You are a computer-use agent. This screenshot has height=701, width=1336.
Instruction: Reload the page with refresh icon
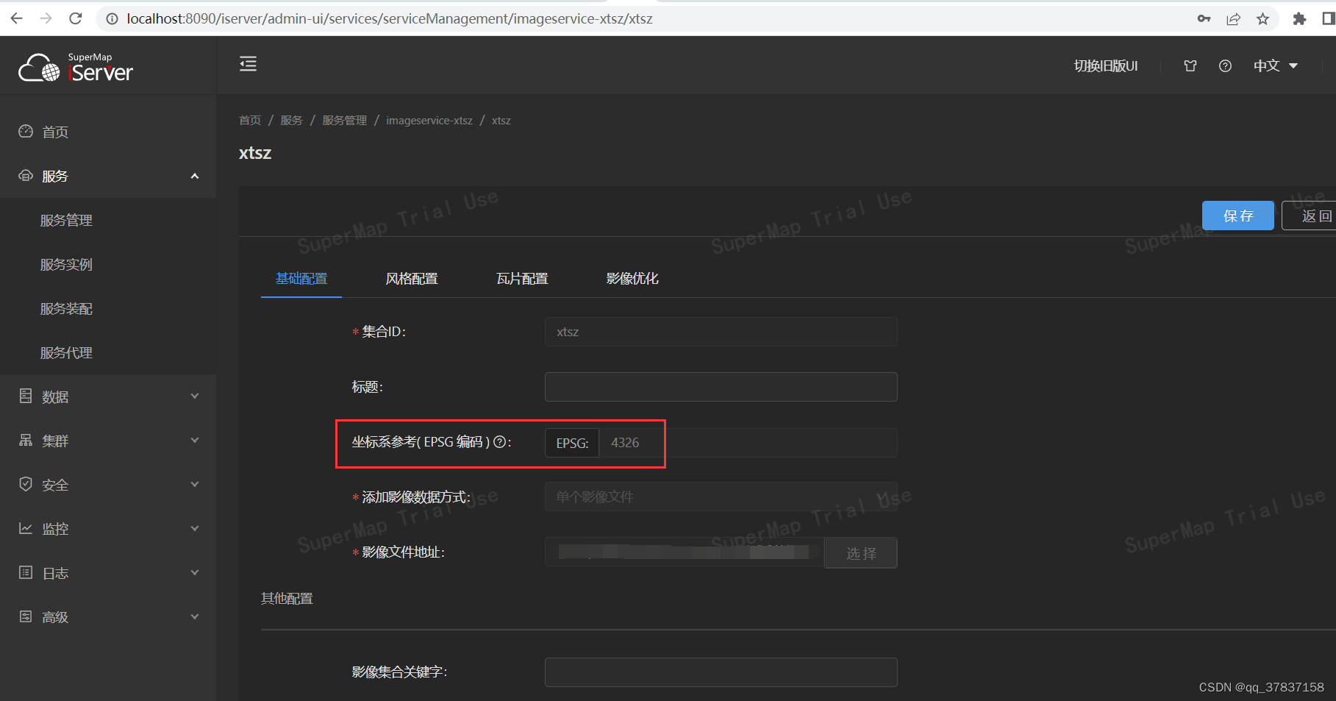click(75, 18)
